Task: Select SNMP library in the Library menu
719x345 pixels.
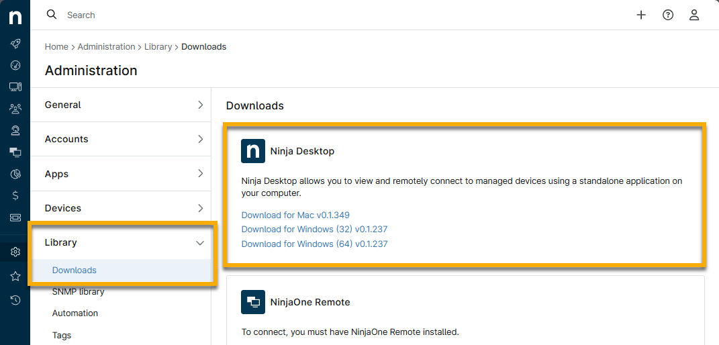Action: coord(78,291)
